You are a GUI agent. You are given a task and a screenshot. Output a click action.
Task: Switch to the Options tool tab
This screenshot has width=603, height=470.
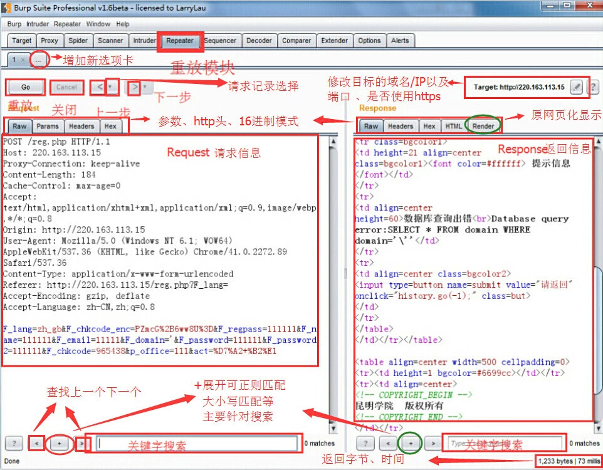tap(369, 40)
